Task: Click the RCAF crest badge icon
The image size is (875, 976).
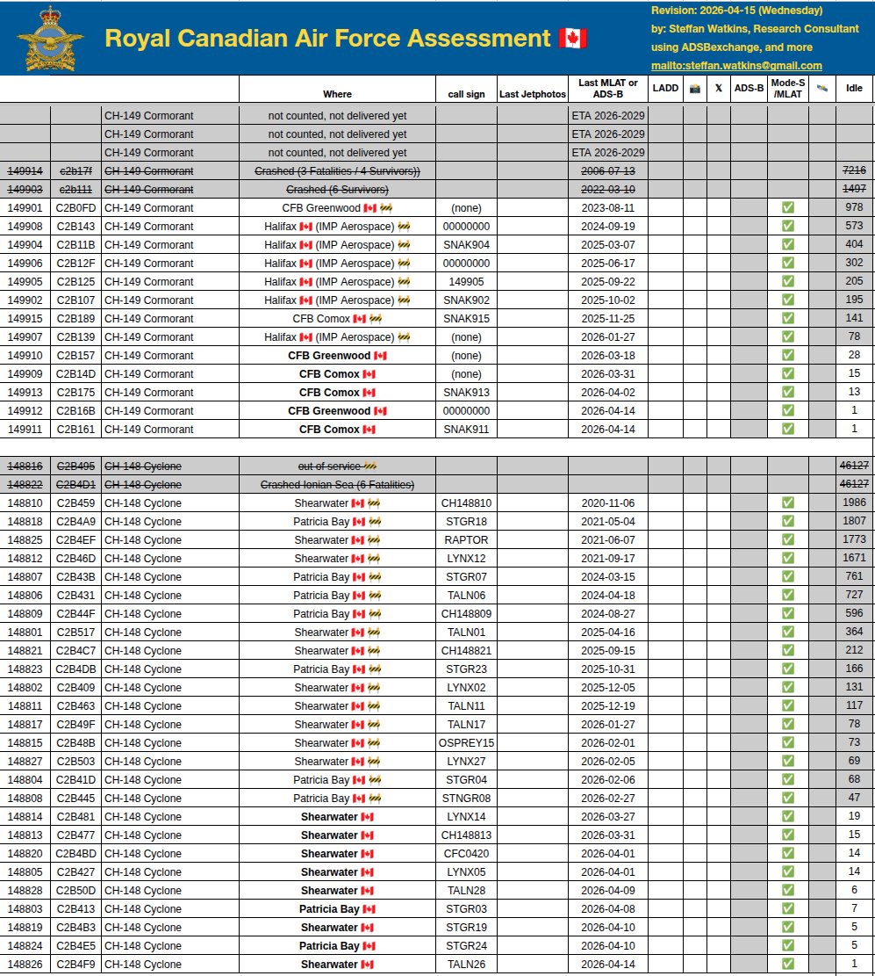Action: pyautogui.click(x=49, y=39)
